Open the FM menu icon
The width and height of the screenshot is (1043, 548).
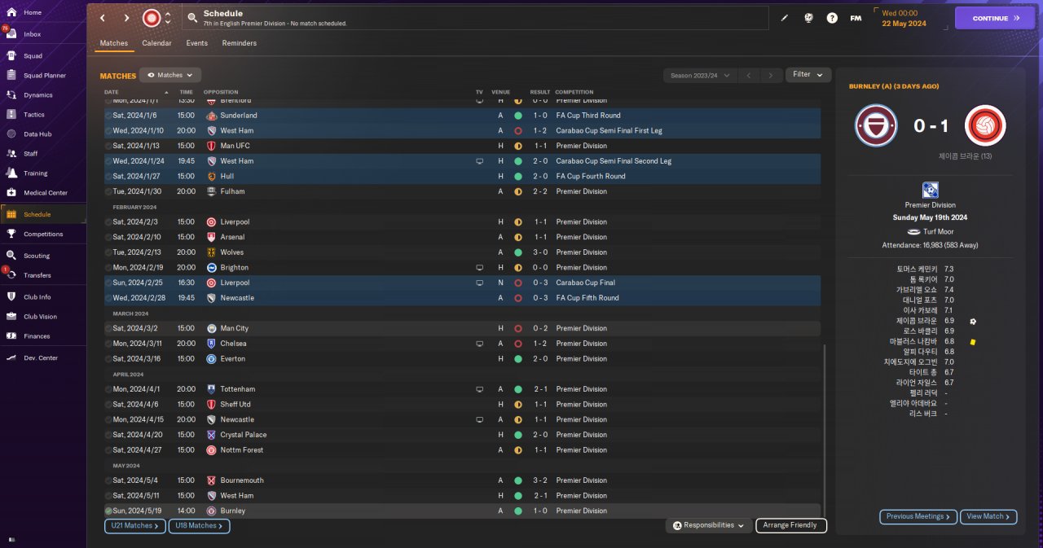click(x=856, y=18)
